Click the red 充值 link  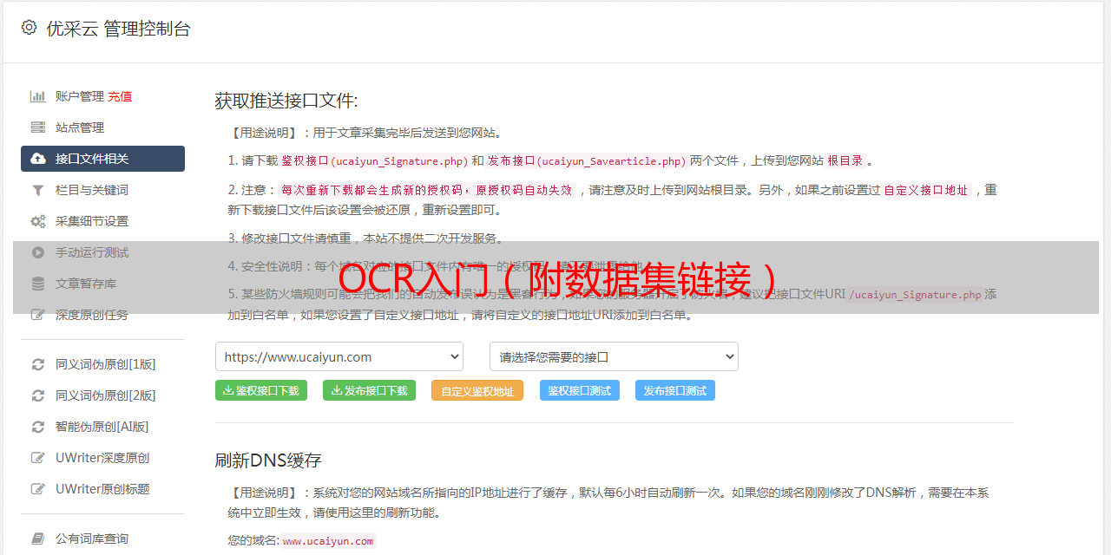point(120,96)
